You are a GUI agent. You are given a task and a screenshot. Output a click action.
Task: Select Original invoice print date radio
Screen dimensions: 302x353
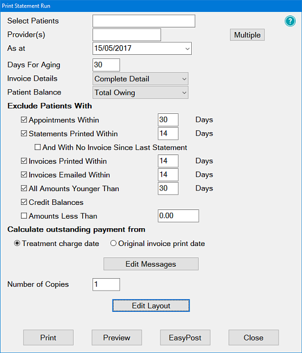pyautogui.click(x=113, y=243)
